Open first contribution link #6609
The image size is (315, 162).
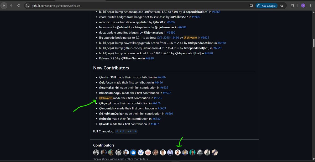[x=162, y=108]
